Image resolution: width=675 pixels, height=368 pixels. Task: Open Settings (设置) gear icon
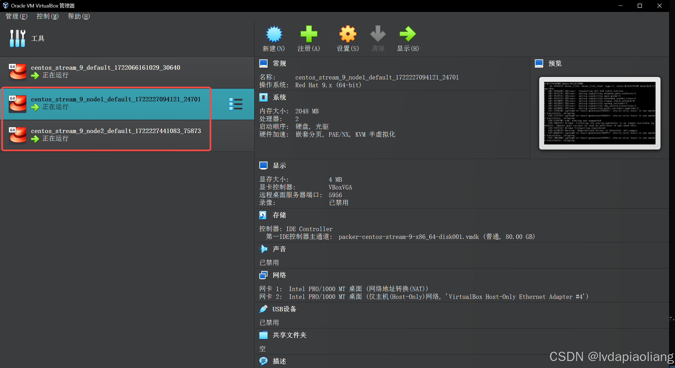coord(348,34)
